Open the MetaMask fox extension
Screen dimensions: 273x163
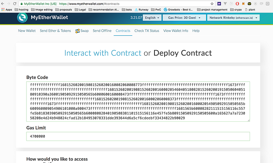click(243, 4)
